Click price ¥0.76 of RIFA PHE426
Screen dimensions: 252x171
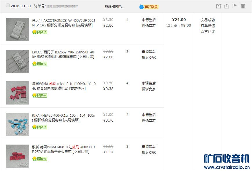coord(108,120)
